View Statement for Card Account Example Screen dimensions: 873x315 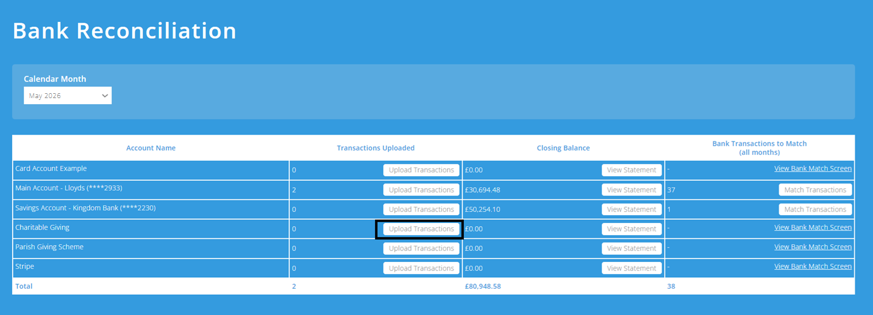[x=632, y=170]
